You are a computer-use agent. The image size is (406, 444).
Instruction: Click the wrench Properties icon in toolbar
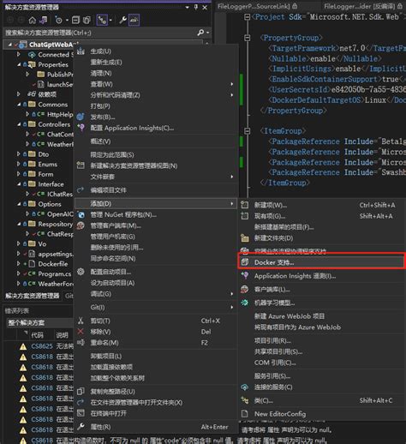(122, 20)
